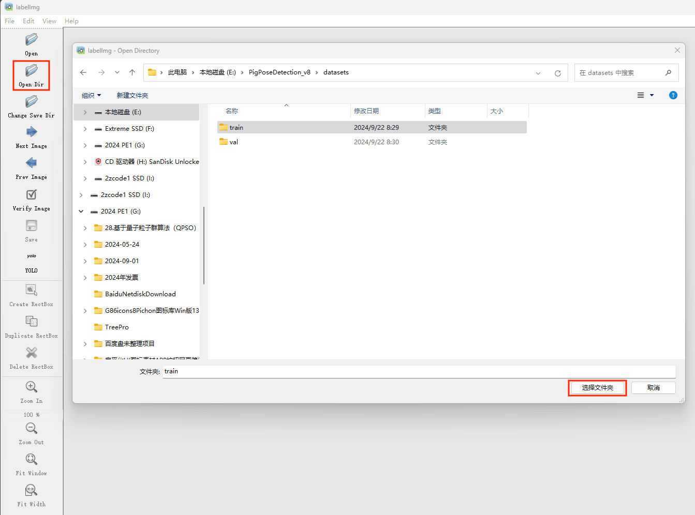Screen dimensions: 695x515
Task: Select the val folder in file list
Action: click(234, 142)
